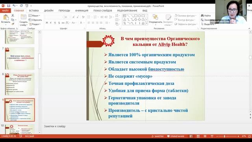This screenshot has width=252, height=142.
Task: Click the Cut scissors icon
Action: coord(13,15)
